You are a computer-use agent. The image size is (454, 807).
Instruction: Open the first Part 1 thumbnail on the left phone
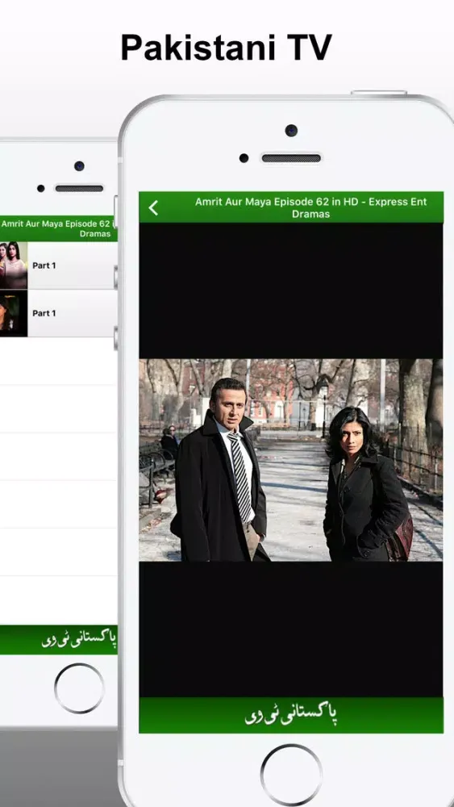tap(14, 265)
